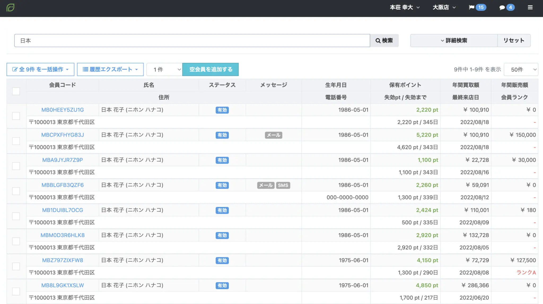Open the 50件 per-page select box
543x304 pixels.
coord(521,69)
